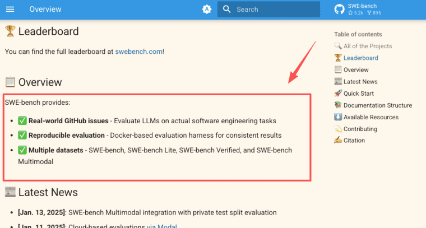Click the 895 forks count

tap(374, 13)
